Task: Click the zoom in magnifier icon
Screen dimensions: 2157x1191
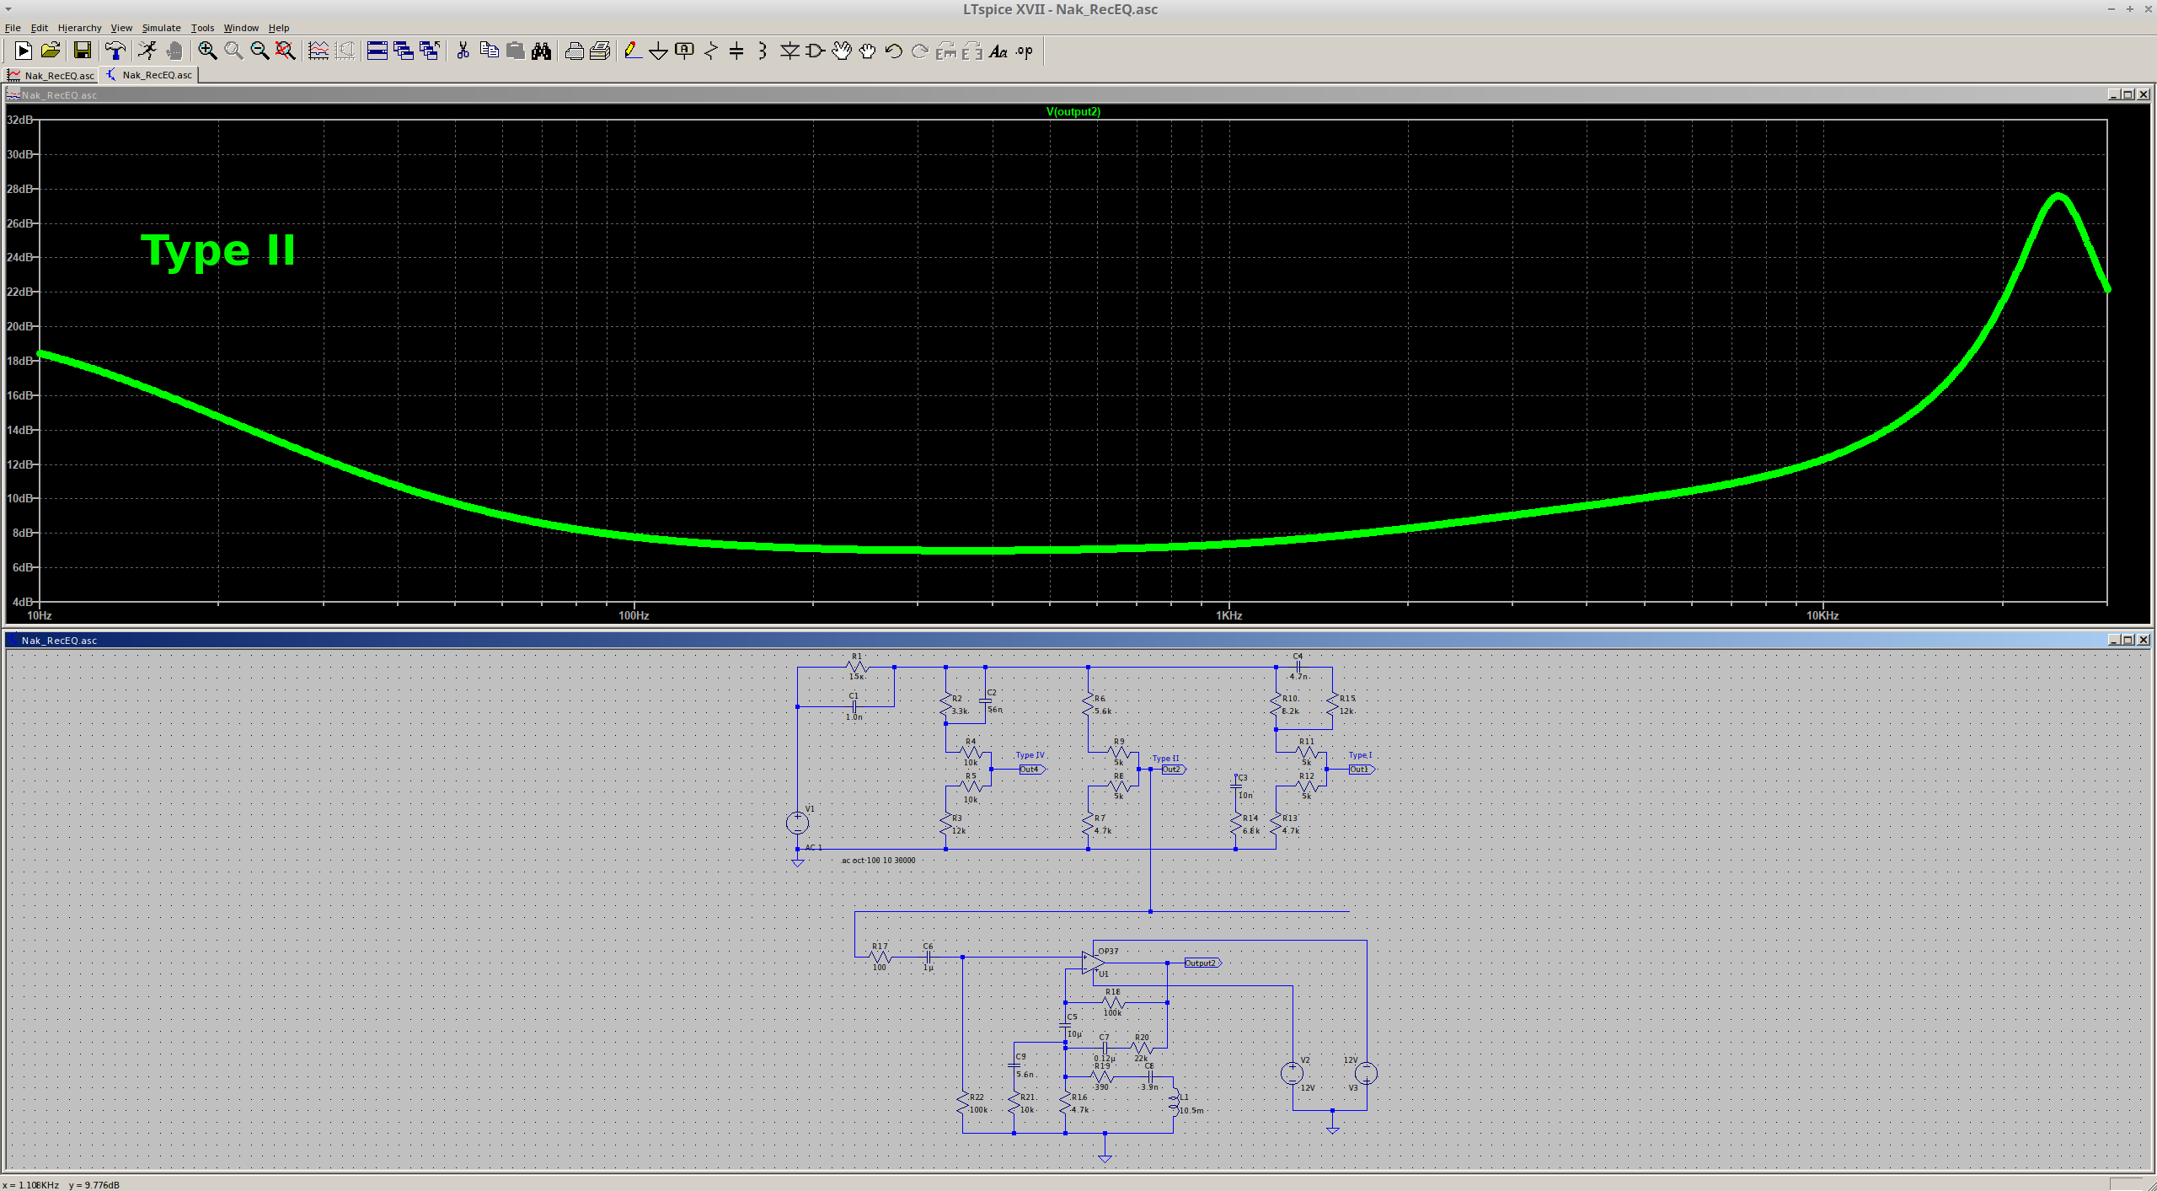Action: (x=207, y=51)
